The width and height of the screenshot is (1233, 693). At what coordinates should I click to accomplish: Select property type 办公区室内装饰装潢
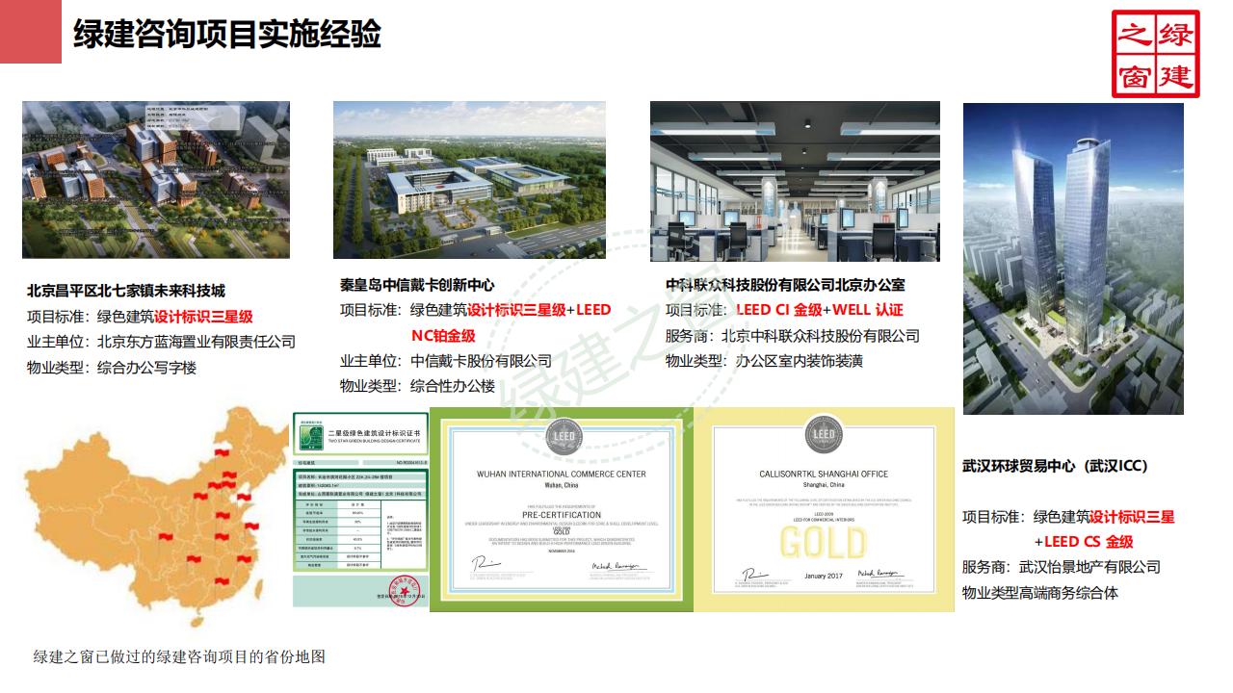800,361
